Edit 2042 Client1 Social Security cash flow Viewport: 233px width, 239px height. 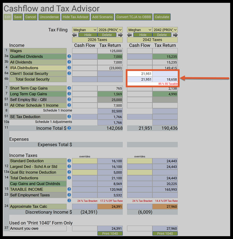(140, 73)
